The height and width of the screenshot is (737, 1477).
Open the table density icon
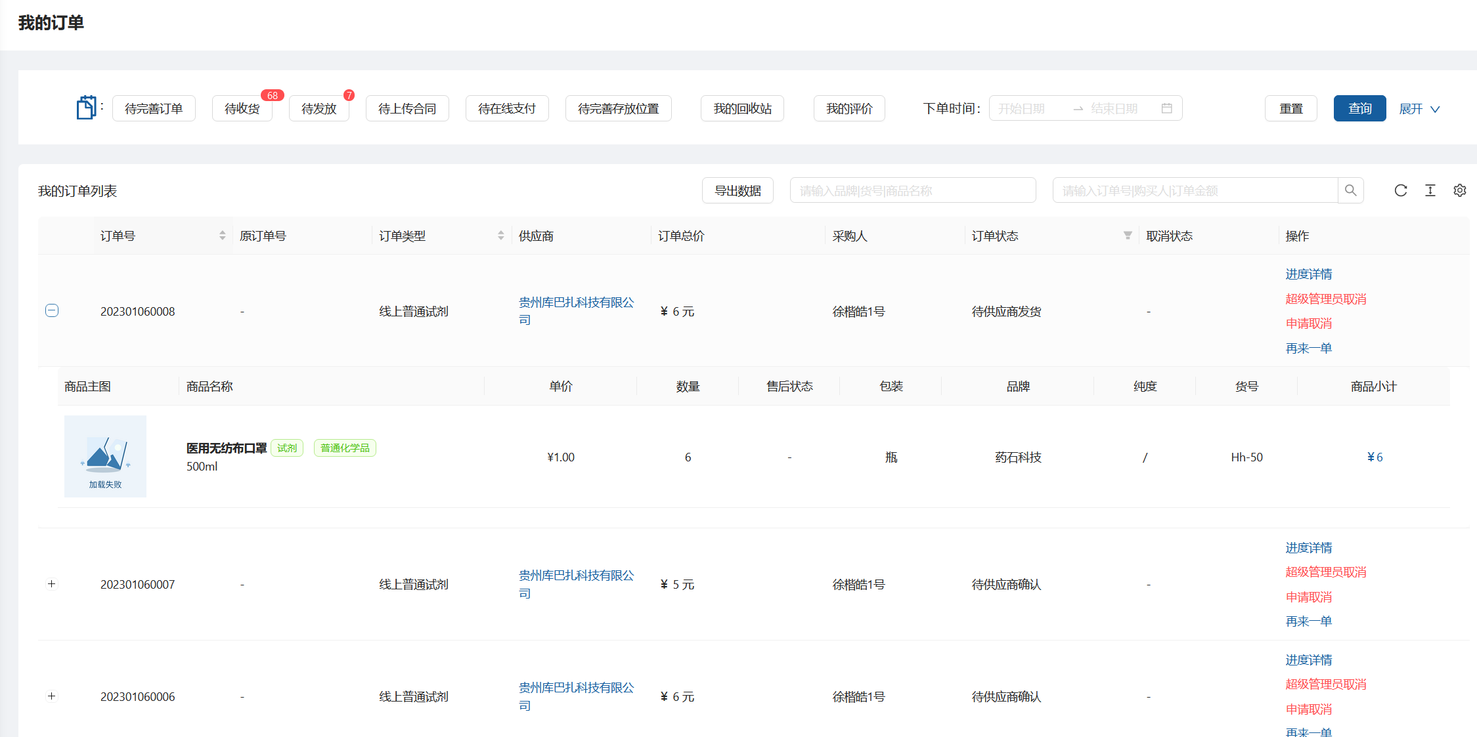(1430, 190)
